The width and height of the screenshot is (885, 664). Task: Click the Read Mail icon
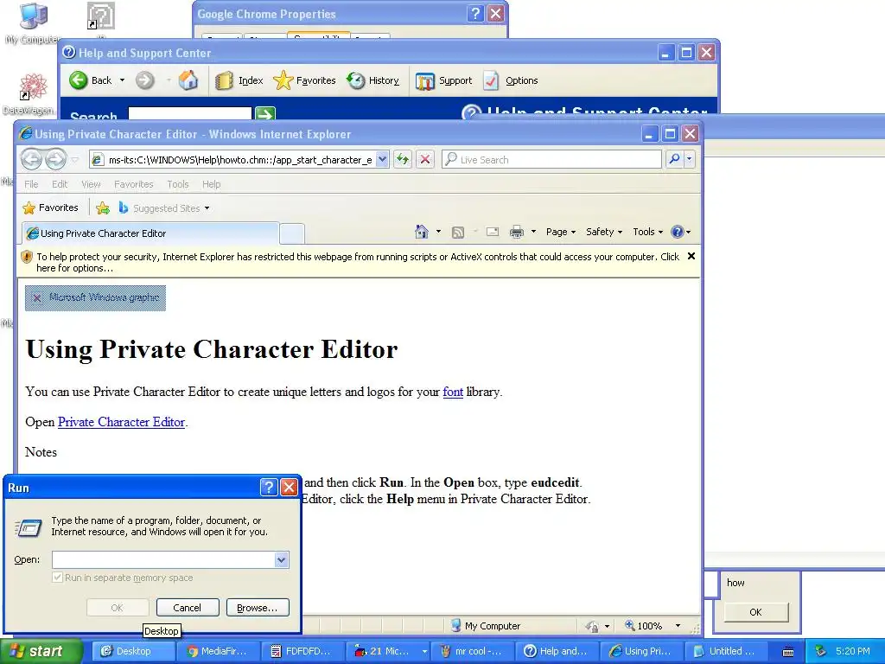coord(493,232)
